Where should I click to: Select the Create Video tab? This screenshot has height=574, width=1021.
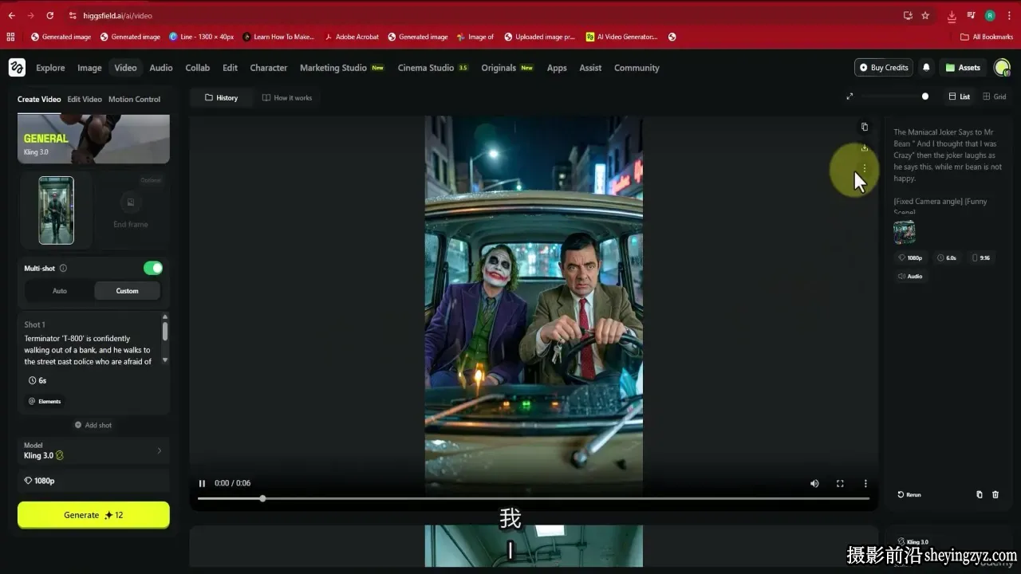39,100
